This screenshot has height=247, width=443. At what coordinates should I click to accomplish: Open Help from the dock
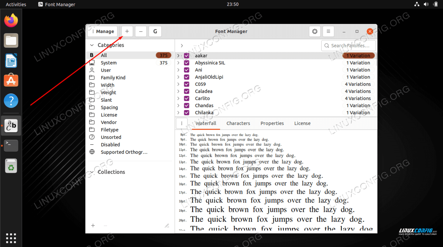tap(11, 100)
